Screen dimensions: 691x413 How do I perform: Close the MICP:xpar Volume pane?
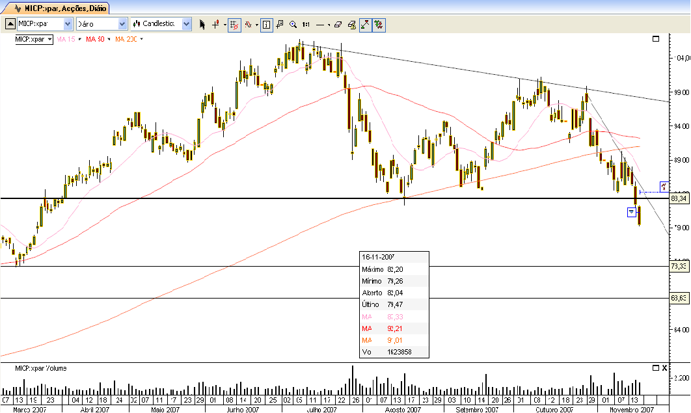point(664,367)
